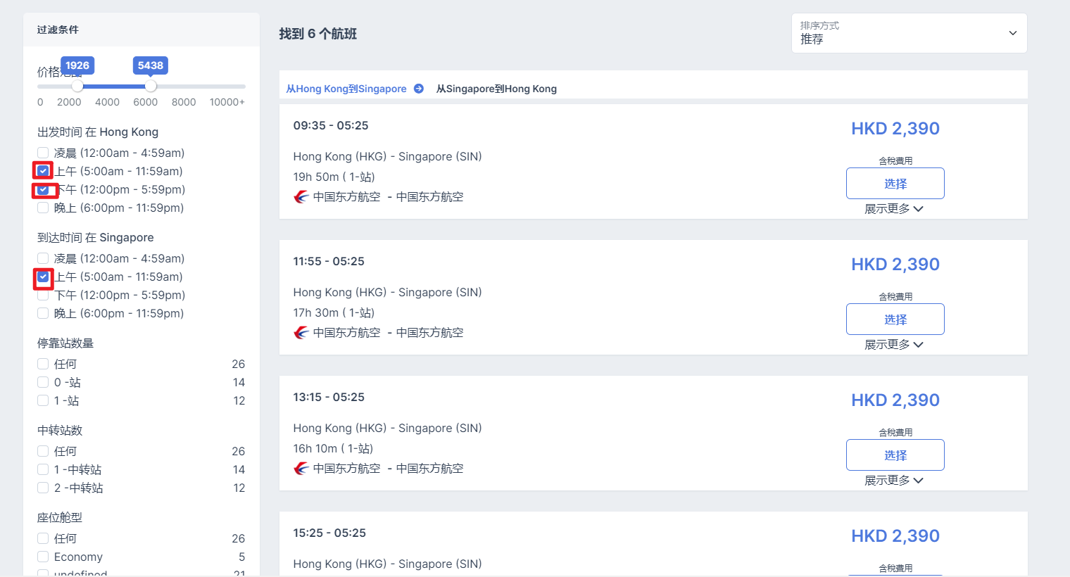Enable the 晚上 departure time checkbox

point(43,208)
